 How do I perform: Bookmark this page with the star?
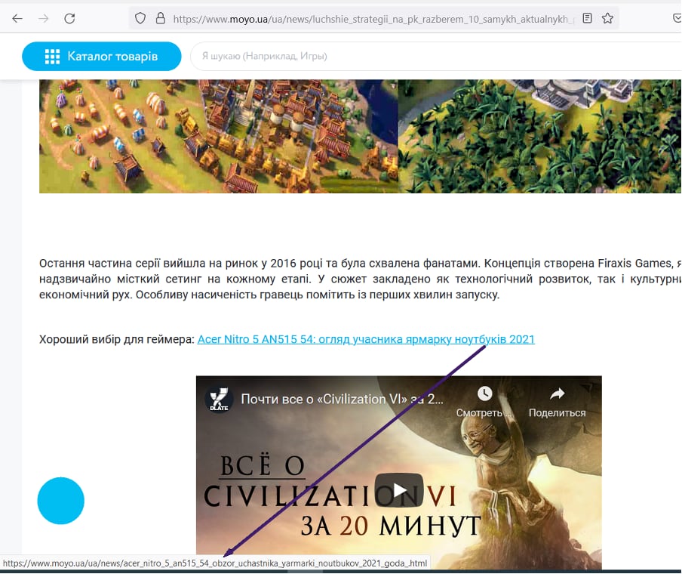[607, 18]
